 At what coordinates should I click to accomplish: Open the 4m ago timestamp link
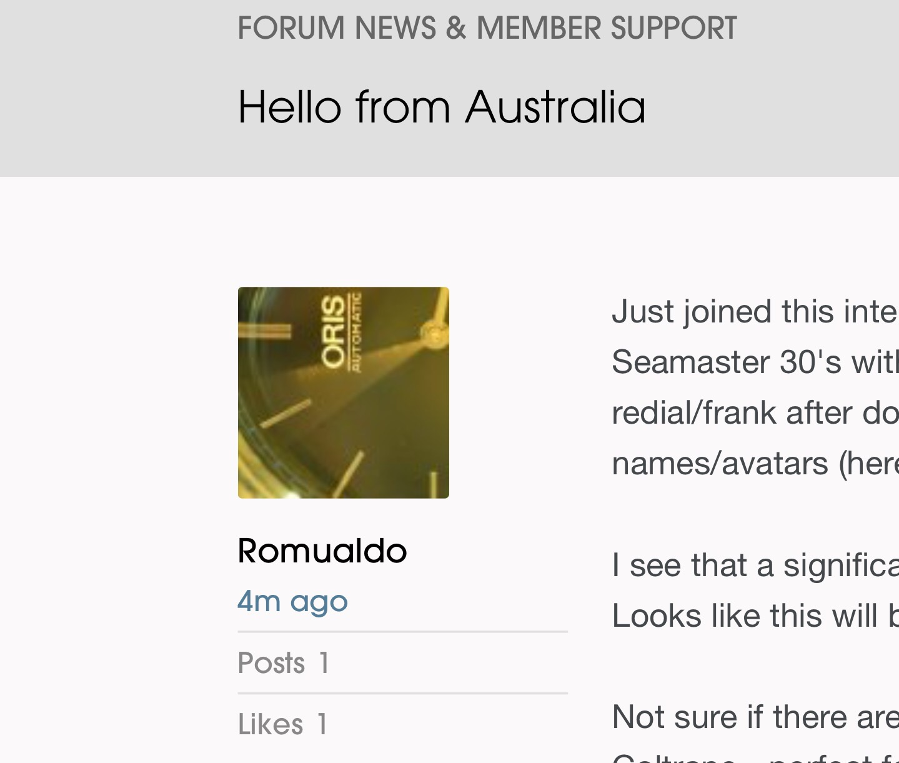coord(292,601)
